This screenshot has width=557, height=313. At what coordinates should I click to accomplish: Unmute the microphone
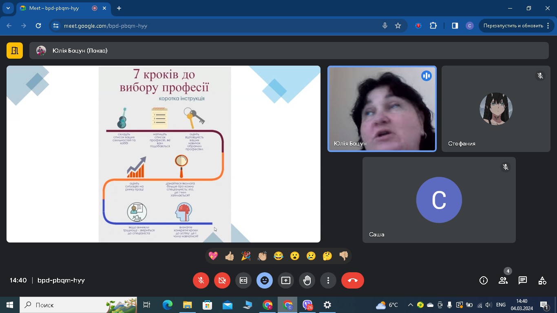[x=201, y=280]
